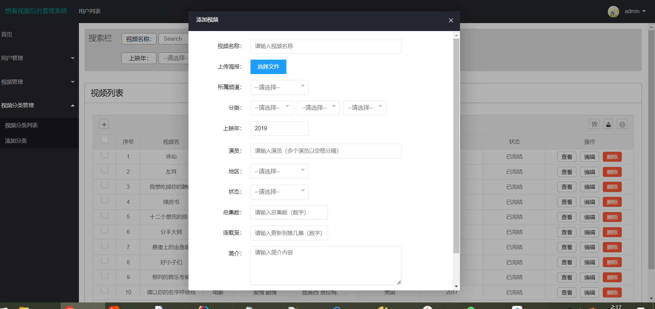Check the row 2 左耳 checkbox
Image resolution: width=655 pixels, height=309 pixels.
click(105, 170)
